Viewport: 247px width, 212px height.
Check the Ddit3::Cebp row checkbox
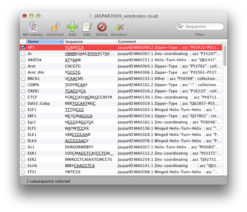[x=23, y=104]
